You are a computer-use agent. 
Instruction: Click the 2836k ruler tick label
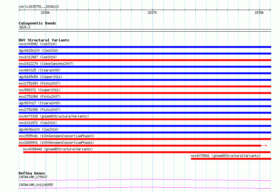(x=45, y=13)
